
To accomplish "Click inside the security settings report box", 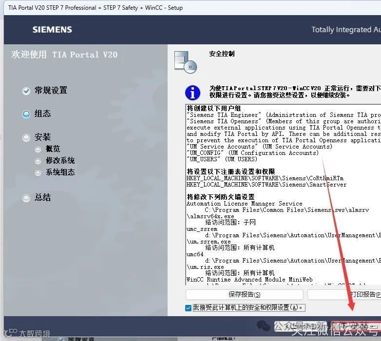I will point(284,194).
